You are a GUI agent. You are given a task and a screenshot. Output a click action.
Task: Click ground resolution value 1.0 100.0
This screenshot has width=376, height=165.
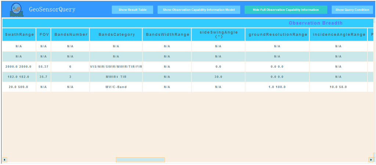coord(277,87)
